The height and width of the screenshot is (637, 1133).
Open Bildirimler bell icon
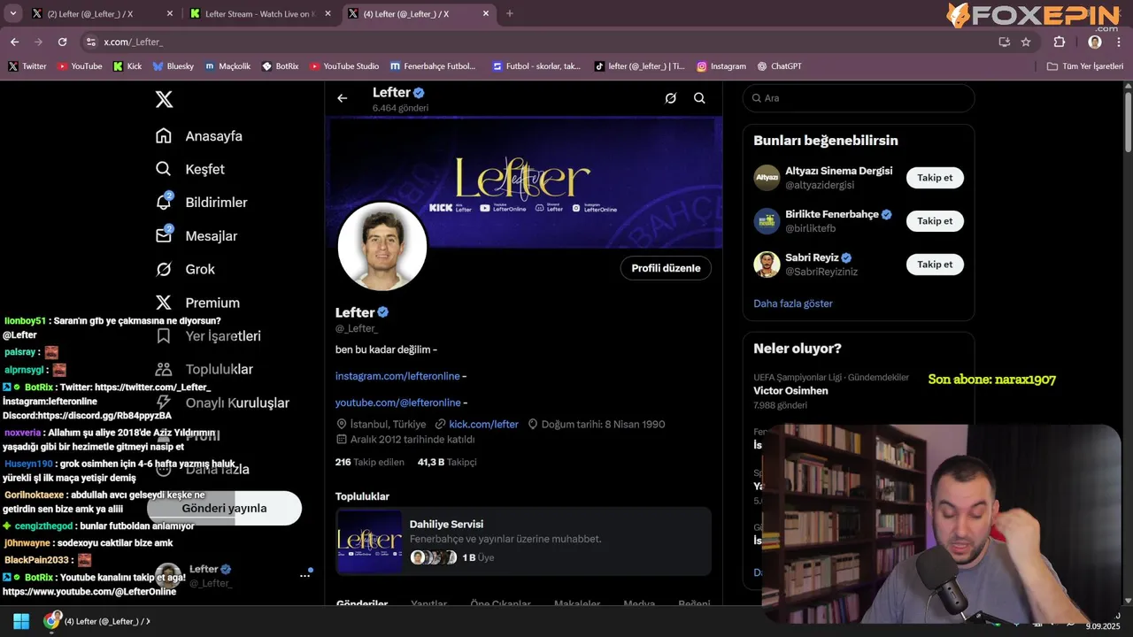point(164,202)
